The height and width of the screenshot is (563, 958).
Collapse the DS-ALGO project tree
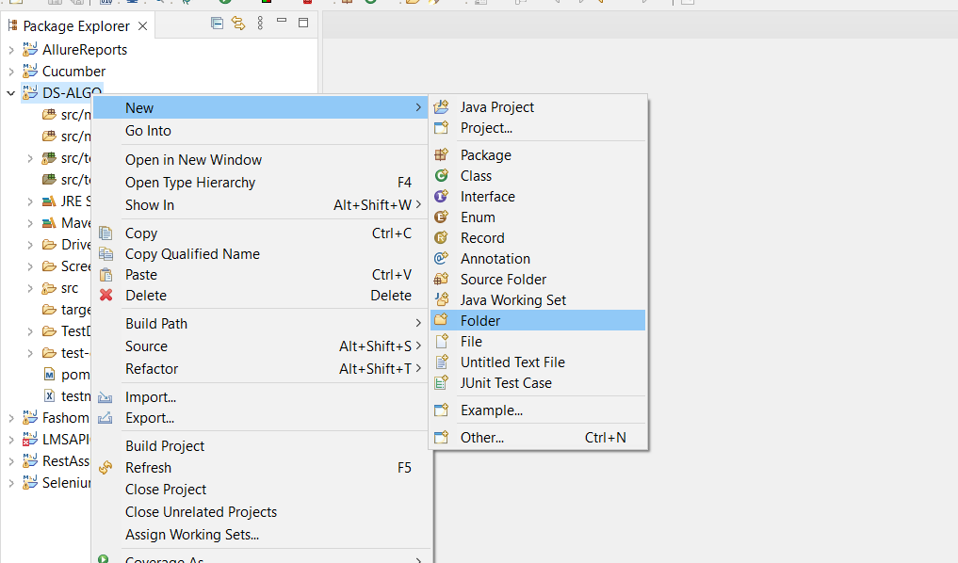pos(10,92)
